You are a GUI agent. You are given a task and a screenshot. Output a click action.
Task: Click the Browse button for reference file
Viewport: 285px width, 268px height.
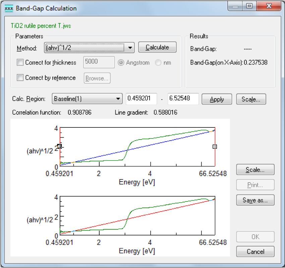(98, 78)
